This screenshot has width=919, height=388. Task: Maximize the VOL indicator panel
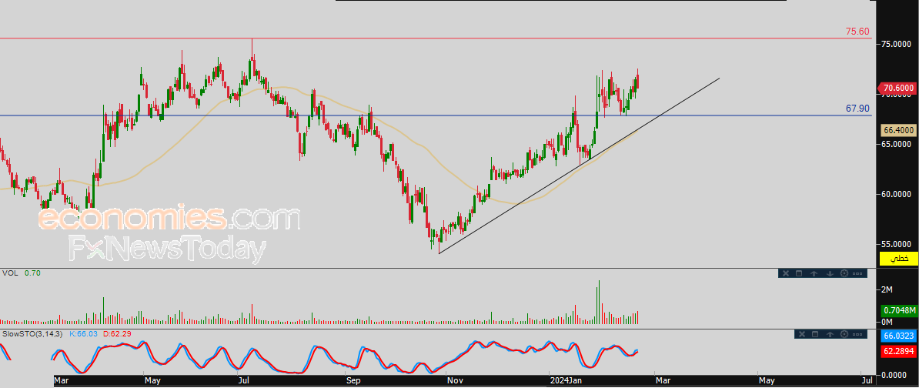pyautogui.click(x=799, y=273)
